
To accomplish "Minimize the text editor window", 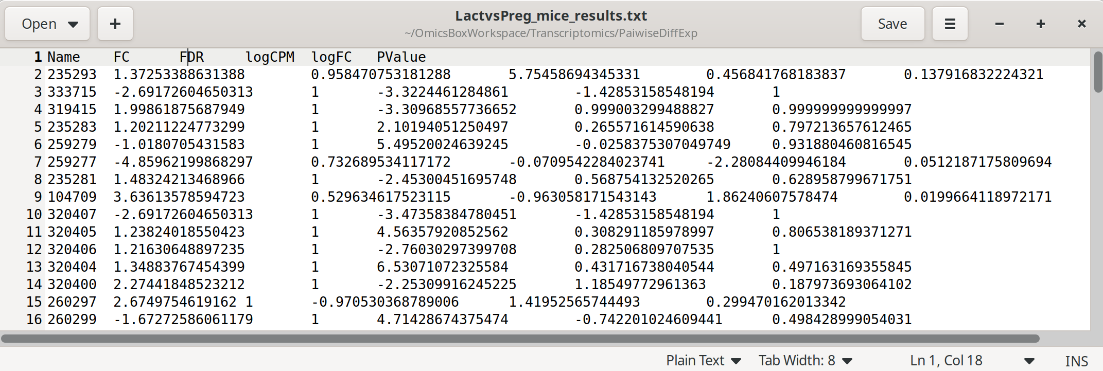I will click(x=1000, y=24).
